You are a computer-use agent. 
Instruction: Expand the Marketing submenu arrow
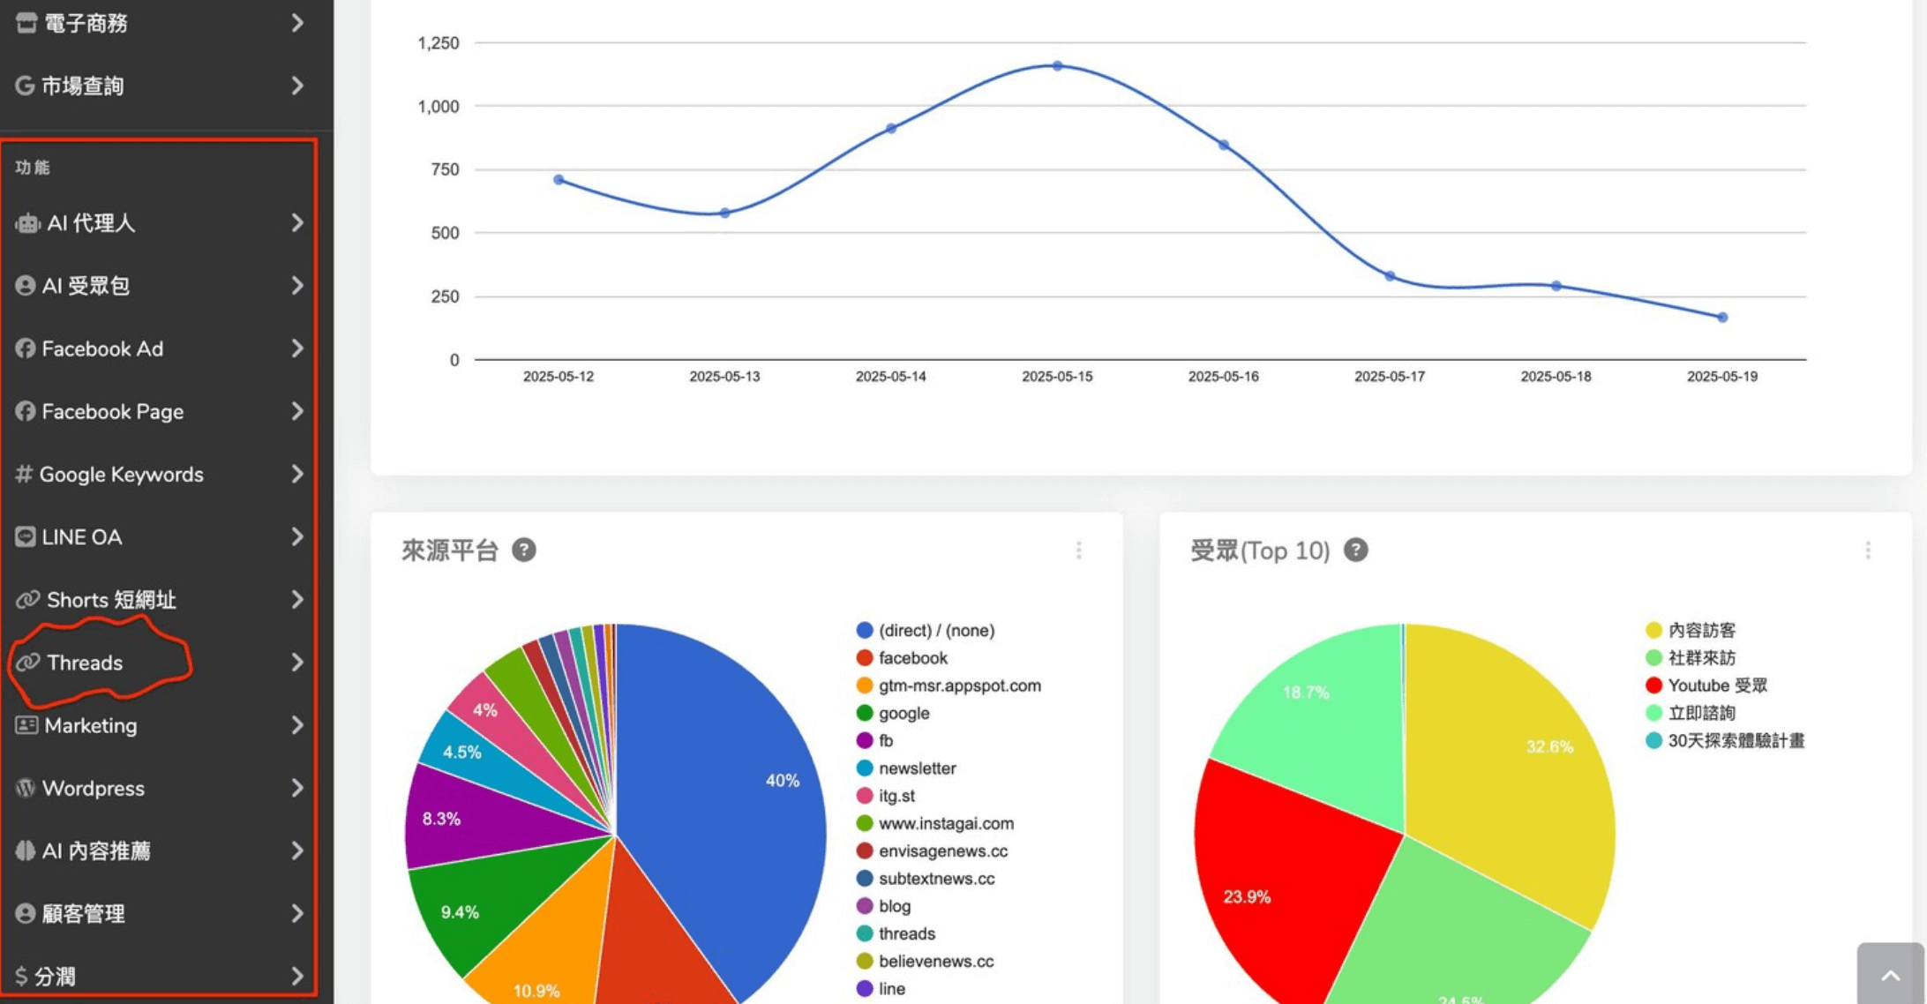297,725
